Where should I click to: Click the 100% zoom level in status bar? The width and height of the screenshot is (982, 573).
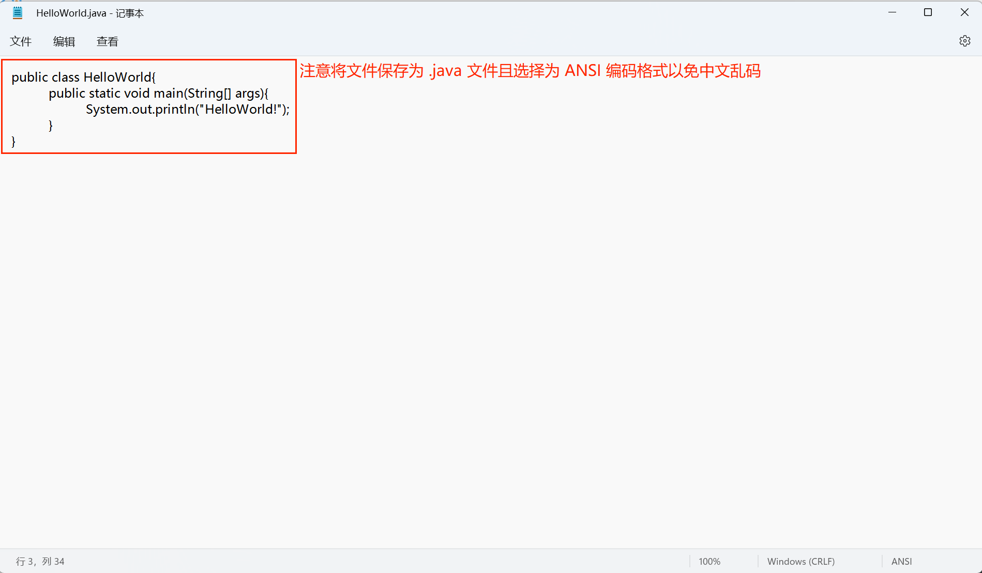(x=709, y=561)
